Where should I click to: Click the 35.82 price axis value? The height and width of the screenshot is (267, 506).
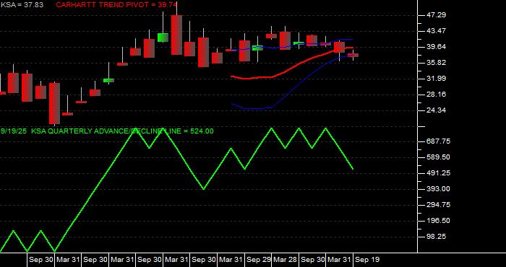tap(436, 63)
